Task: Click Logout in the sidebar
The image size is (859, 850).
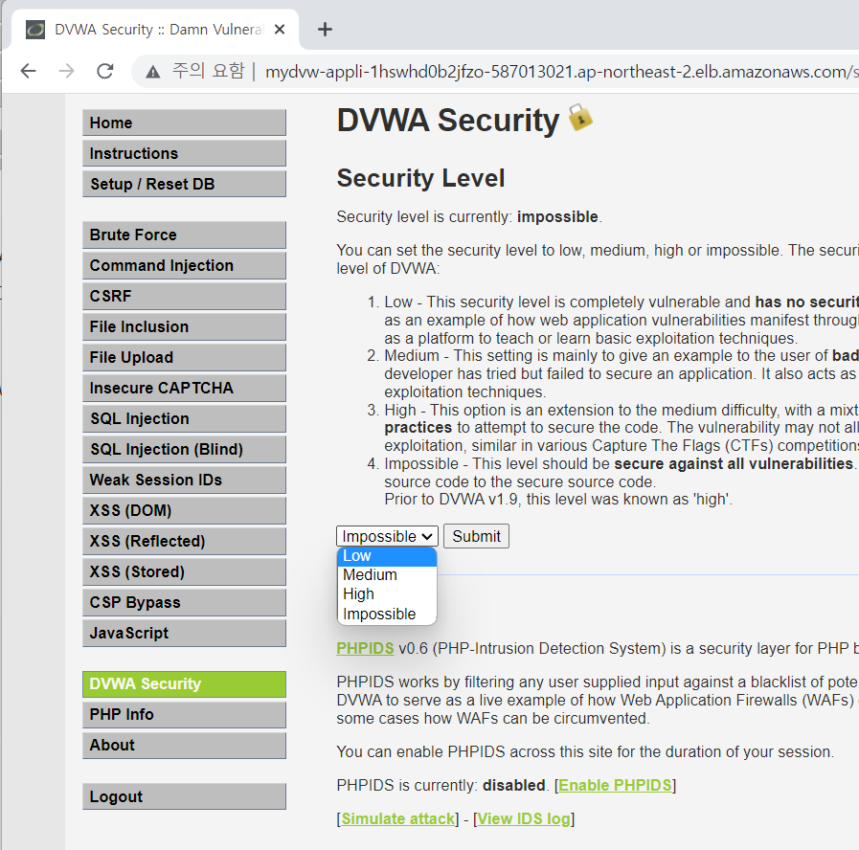Action: 184,796
